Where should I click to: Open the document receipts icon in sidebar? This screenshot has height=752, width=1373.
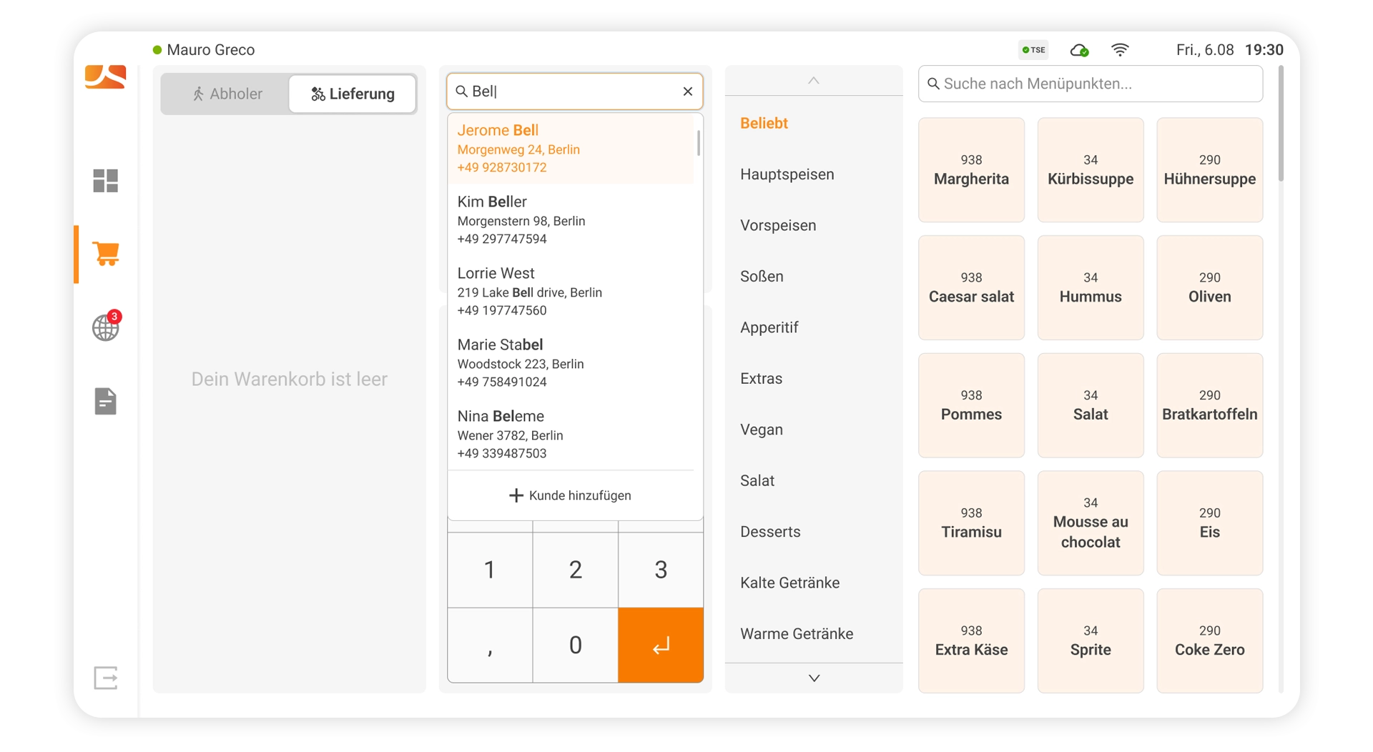click(105, 401)
